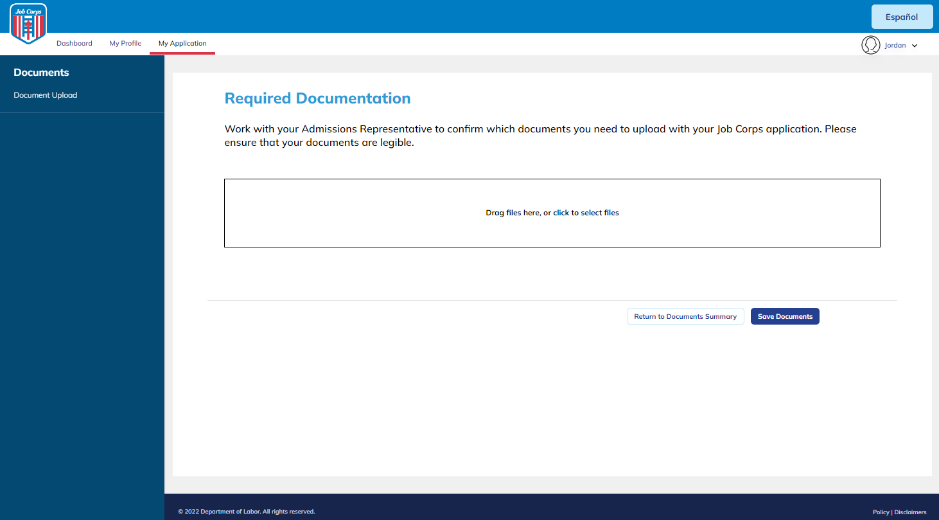Image resolution: width=939 pixels, height=520 pixels.
Task: Click the Save Documents button
Action: pyautogui.click(x=784, y=316)
